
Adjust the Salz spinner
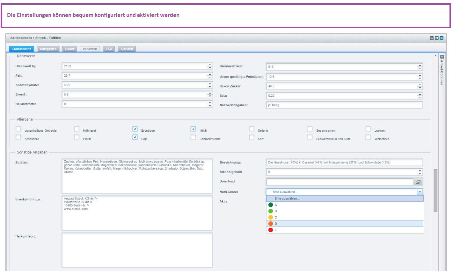click(420, 96)
